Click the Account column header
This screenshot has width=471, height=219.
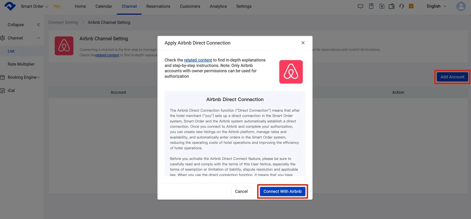click(x=118, y=92)
